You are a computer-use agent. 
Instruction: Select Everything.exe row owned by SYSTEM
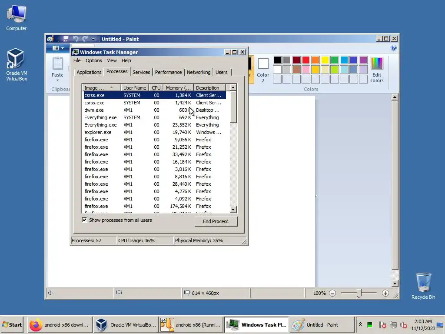(x=155, y=117)
